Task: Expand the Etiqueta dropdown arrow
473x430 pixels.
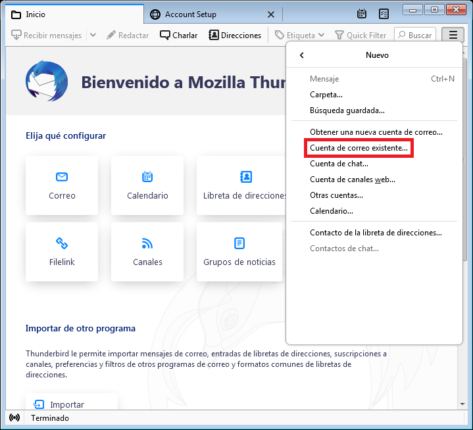Action: click(x=321, y=35)
